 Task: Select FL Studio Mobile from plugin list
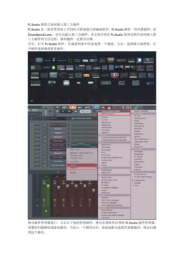109,188
